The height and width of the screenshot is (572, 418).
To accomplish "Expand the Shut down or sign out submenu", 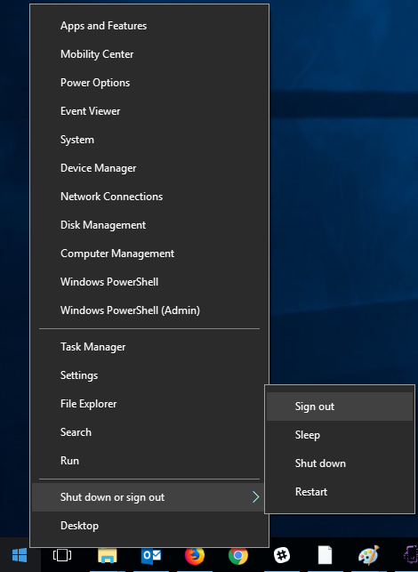I will (x=149, y=497).
